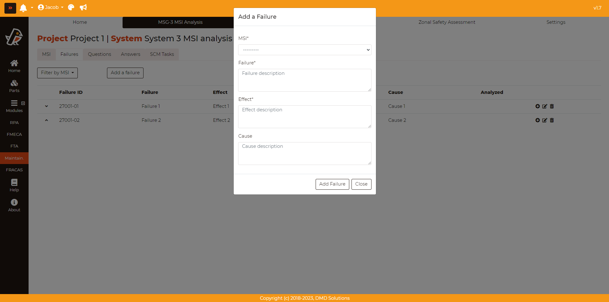Viewport: 609px width, 302px height.
Task: Click the plus icon for failure 27001-01
Action: (x=538, y=106)
